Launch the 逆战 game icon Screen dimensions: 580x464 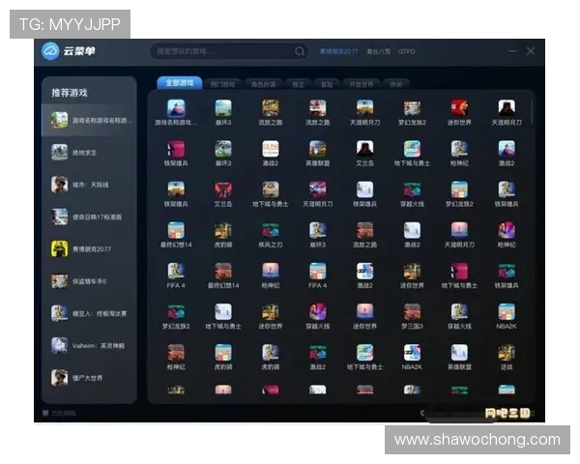[x=507, y=354]
